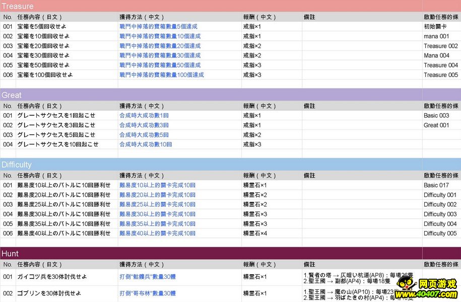The image size is (461, 302).
Task: Select cell 宝箱を10個回収せよ
Action: (x=67, y=36)
